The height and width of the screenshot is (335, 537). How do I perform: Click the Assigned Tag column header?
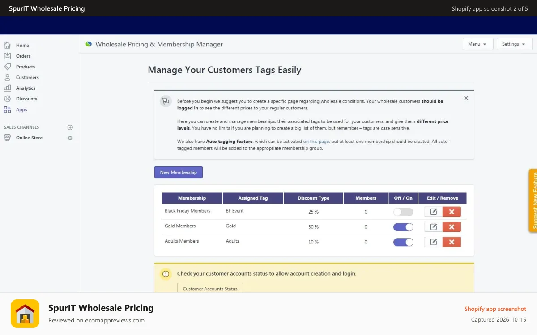[253, 198]
